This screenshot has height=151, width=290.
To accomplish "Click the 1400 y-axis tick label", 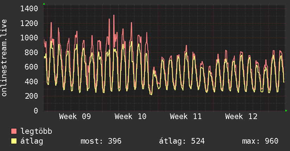I will (29, 9).
